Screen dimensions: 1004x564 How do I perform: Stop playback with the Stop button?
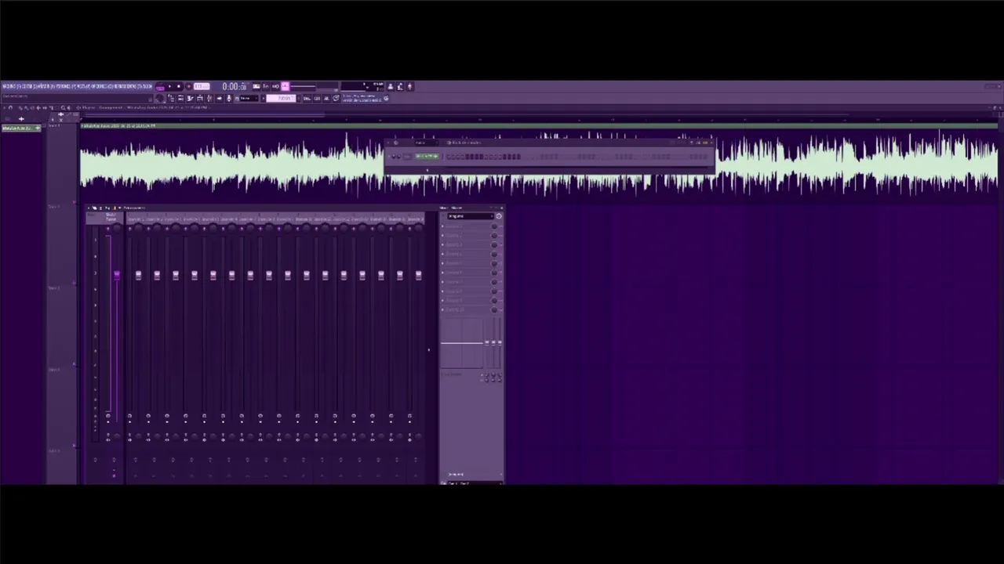(179, 86)
